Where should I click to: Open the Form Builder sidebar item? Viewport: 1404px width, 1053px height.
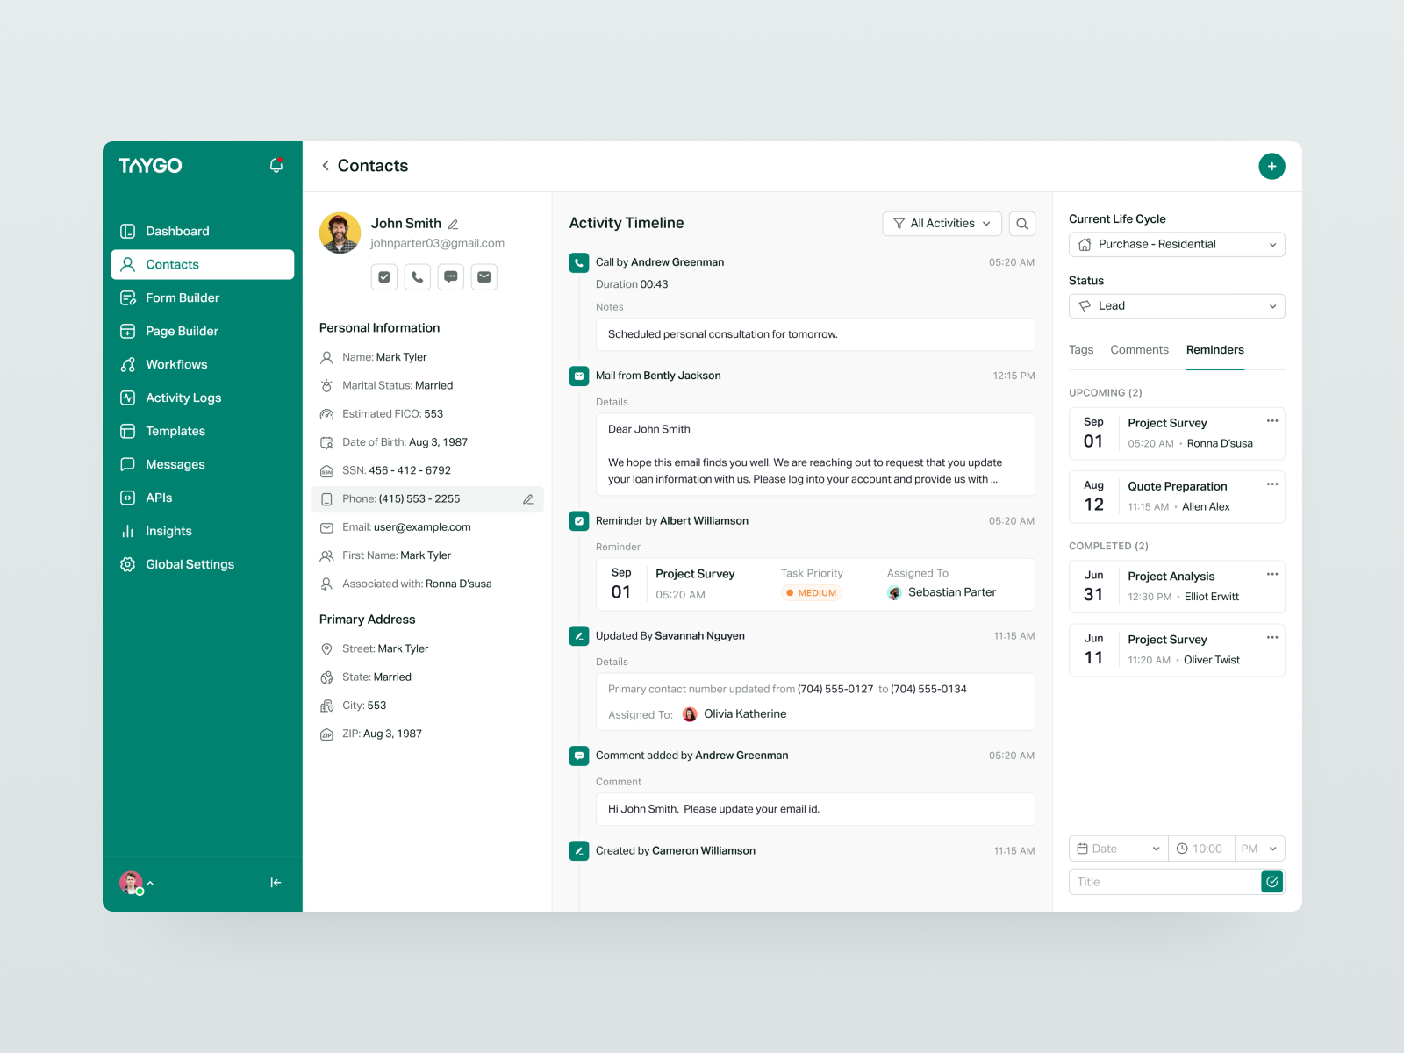point(182,297)
